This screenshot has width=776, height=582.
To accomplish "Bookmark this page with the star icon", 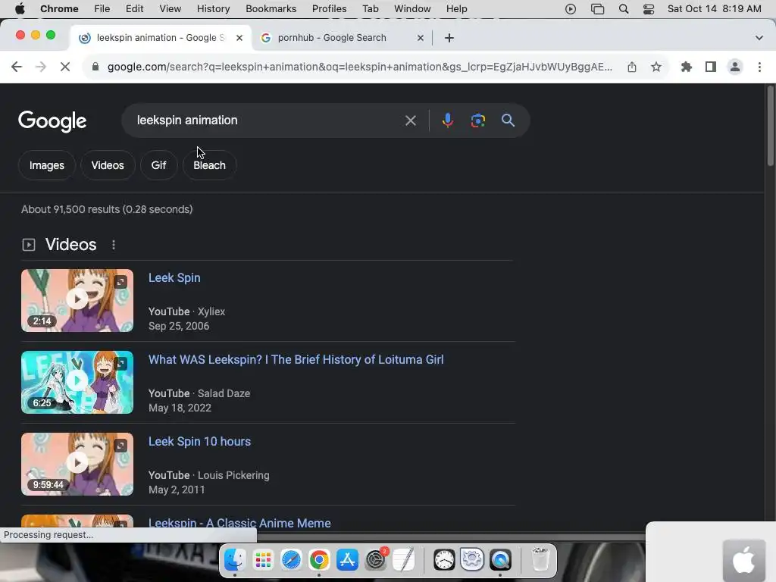I will tap(656, 67).
